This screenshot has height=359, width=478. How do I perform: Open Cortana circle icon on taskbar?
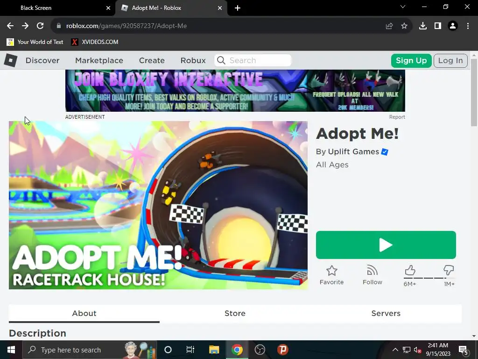pyautogui.click(x=168, y=350)
